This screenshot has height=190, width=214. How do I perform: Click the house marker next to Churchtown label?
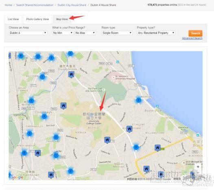point(51,175)
